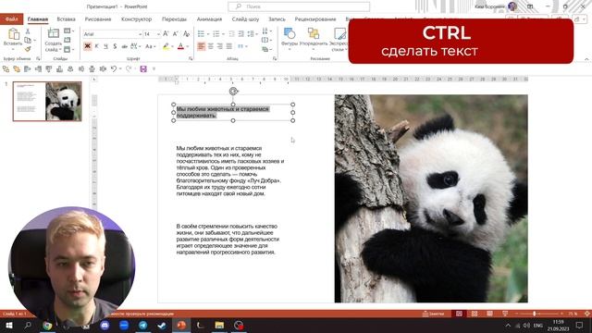Clear all formatting icon in font group
Screen dimensions: 592x333
pos(186,34)
